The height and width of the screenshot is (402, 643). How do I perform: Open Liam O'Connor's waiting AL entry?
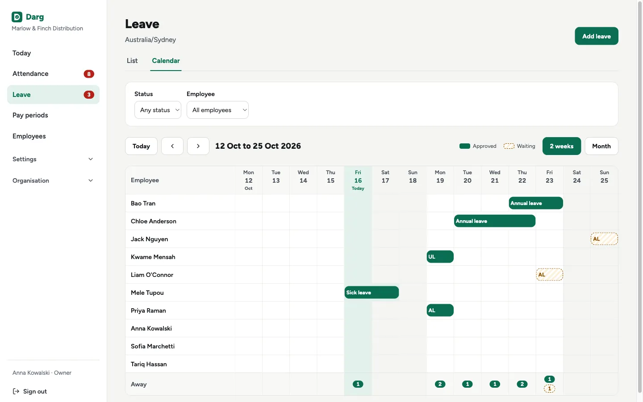click(x=550, y=275)
